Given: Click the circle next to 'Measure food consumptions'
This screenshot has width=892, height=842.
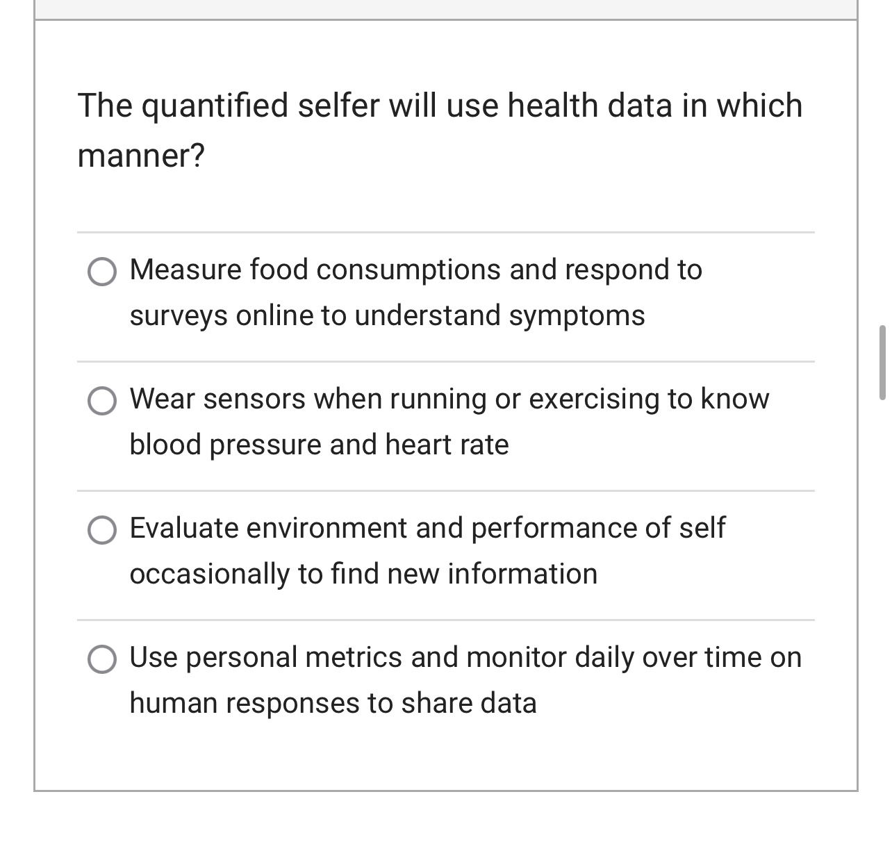Looking at the screenshot, I should (102, 272).
